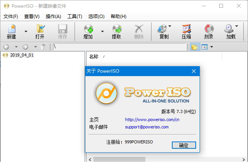Click the PowerISO disc logo in dialog
The image size is (248, 168).
click(107, 93)
